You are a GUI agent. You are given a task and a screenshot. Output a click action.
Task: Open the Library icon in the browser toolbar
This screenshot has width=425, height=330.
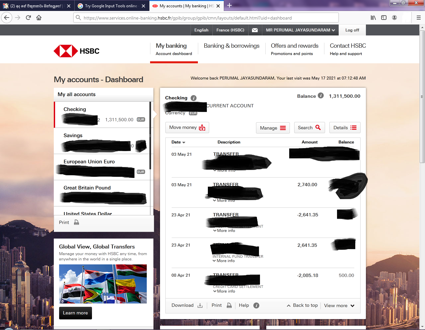tap(373, 18)
